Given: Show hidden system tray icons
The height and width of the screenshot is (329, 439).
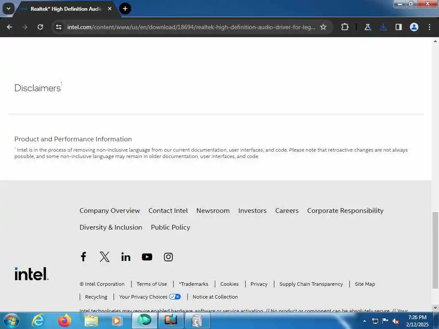Looking at the screenshot, I should (364, 321).
